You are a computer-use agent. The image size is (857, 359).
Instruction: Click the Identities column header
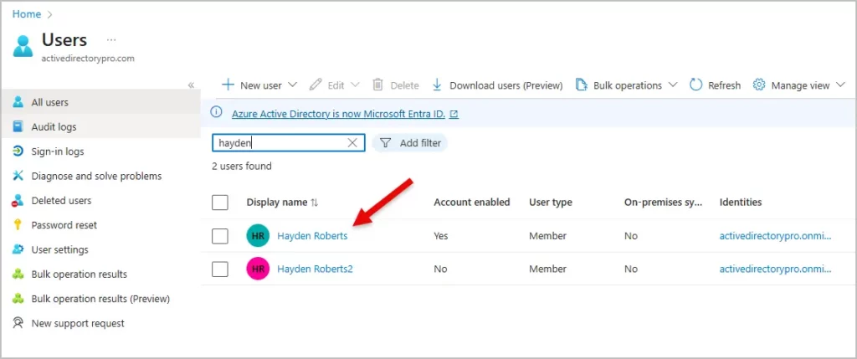[x=741, y=203]
